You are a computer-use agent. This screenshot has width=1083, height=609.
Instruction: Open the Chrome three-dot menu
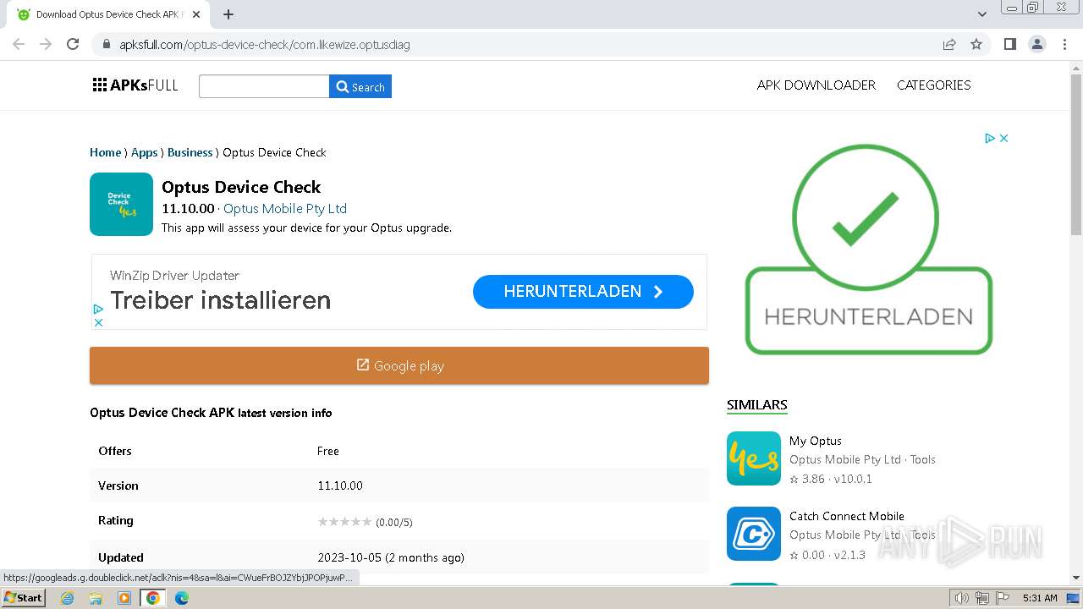(1064, 44)
